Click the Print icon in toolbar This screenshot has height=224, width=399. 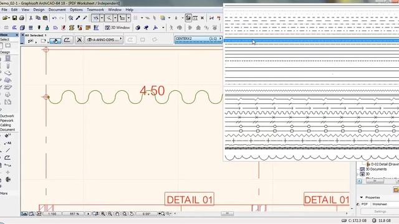pos(22,18)
